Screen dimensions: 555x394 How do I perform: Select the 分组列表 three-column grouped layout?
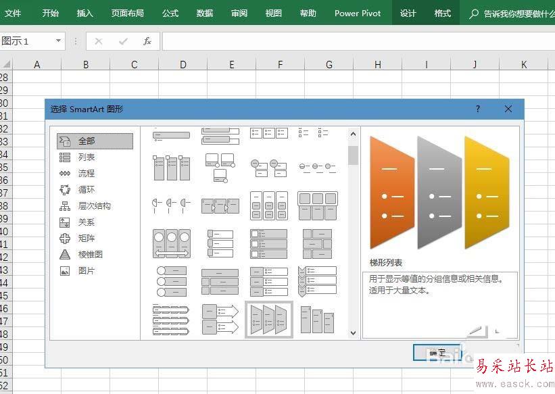[x=268, y=205]
